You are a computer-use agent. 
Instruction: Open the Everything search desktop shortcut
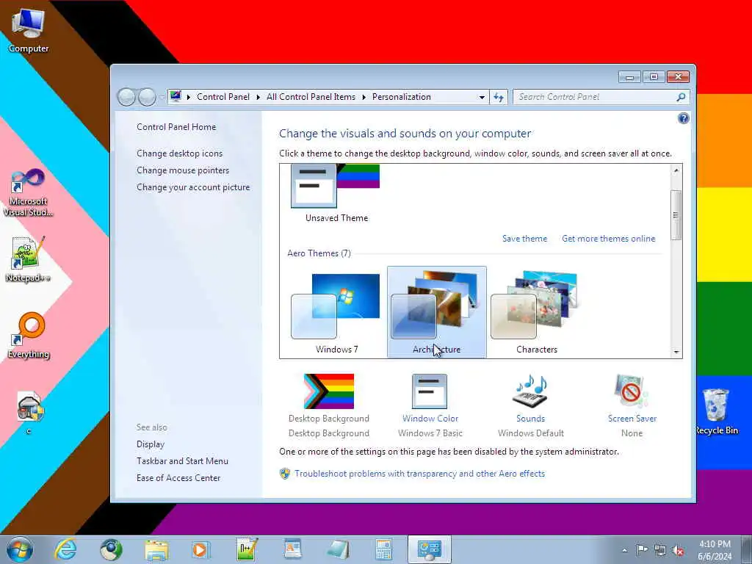(29, 336)
